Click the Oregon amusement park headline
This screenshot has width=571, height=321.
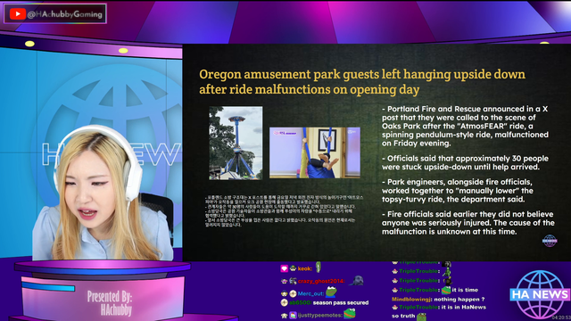(x=362, y=81)
